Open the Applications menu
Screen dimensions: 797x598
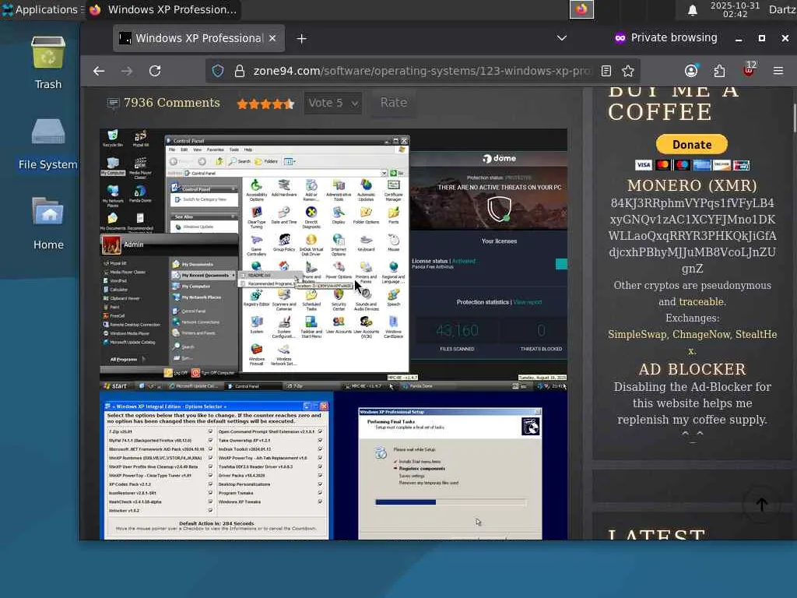click(x=40, y=9)
